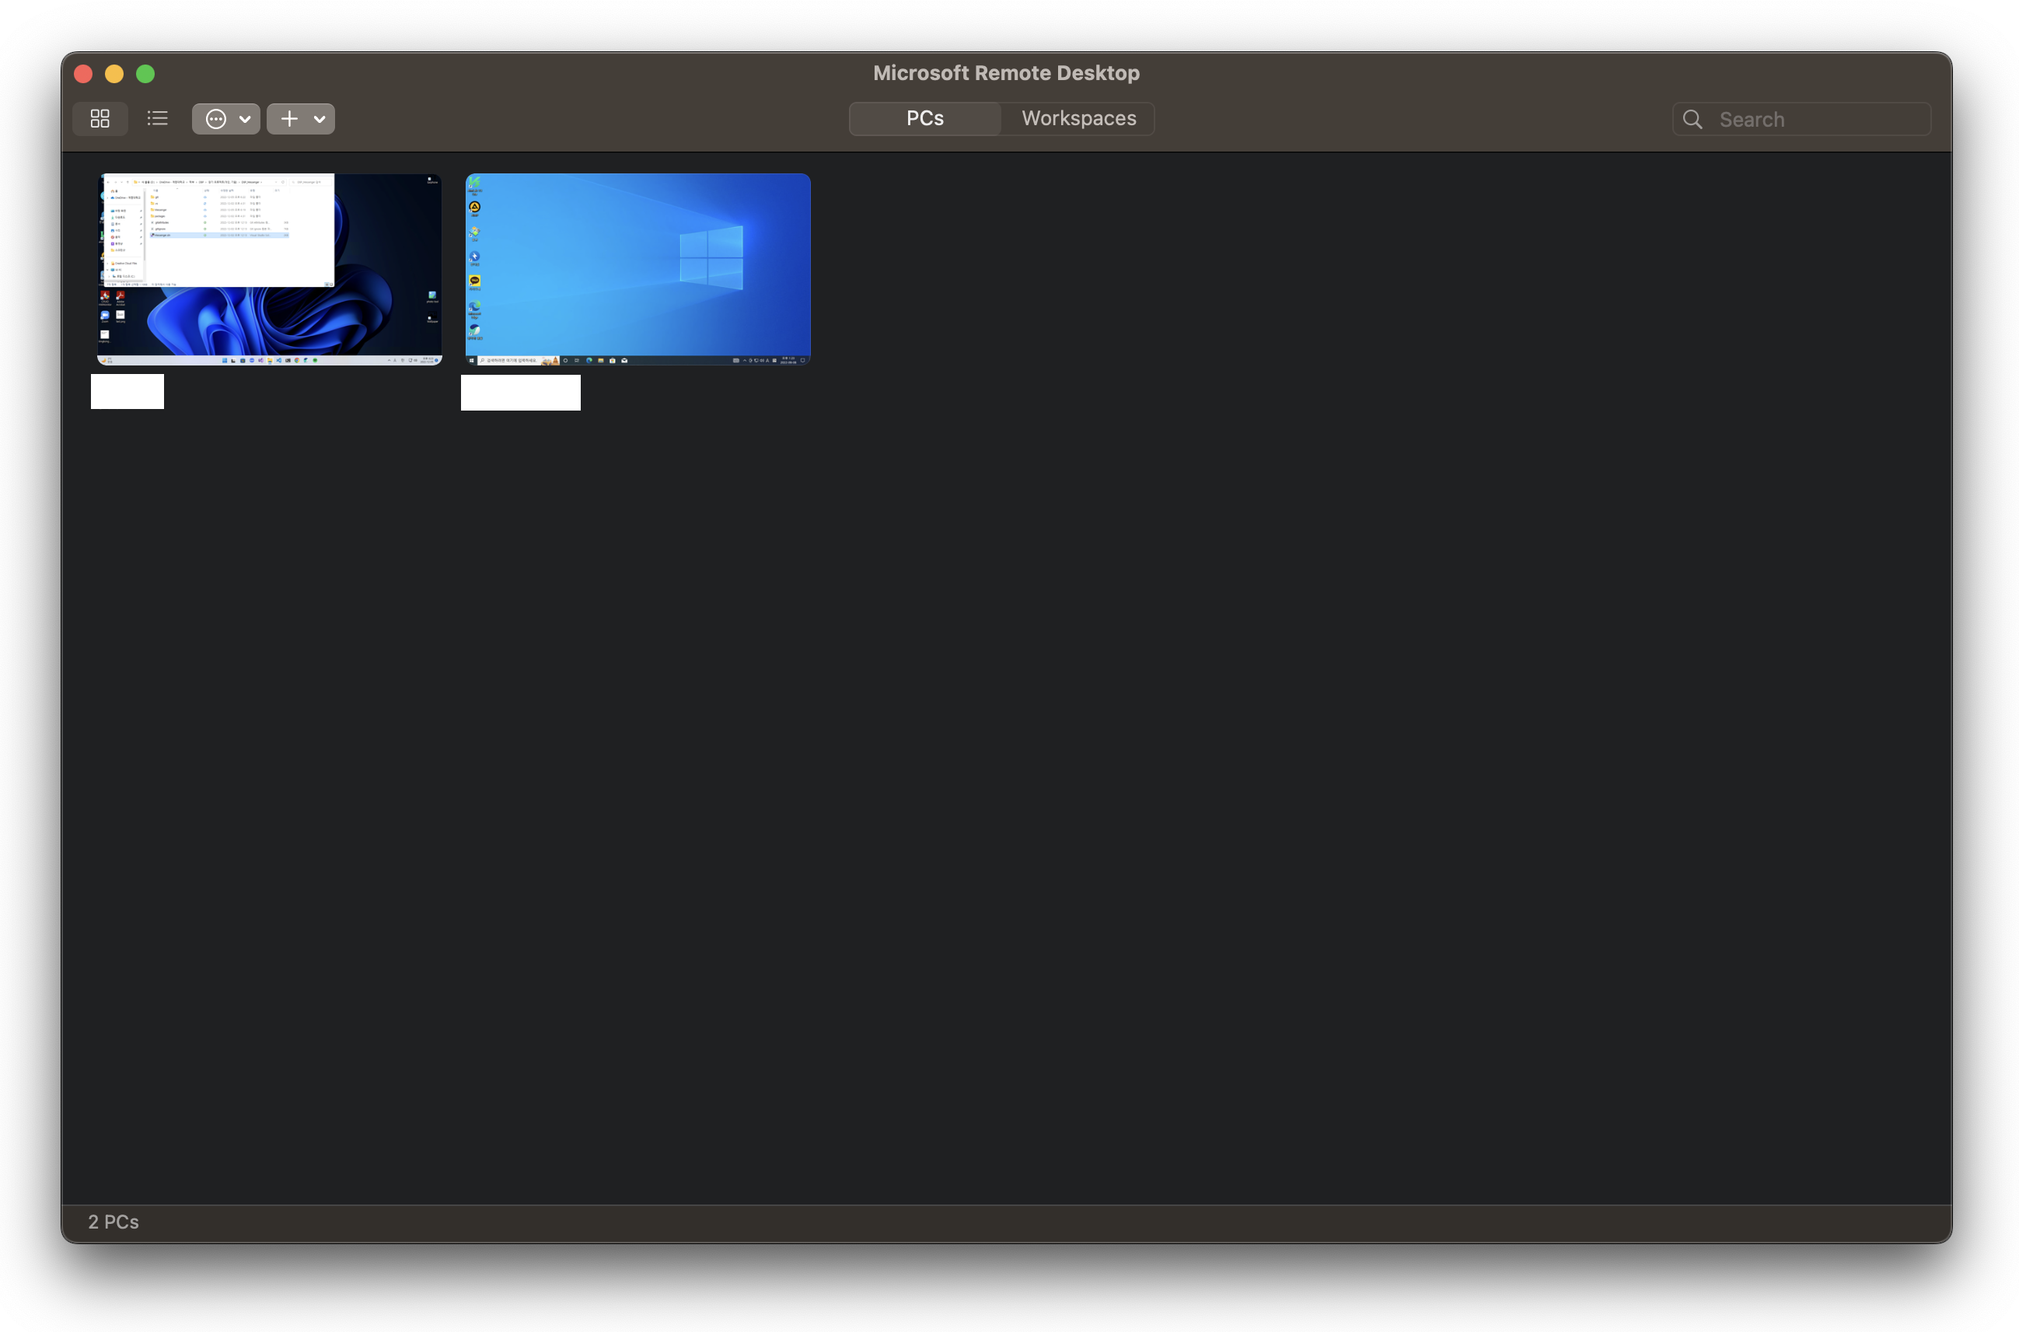
Task: Click name label under second PC
Action: [x=521, y=393]
